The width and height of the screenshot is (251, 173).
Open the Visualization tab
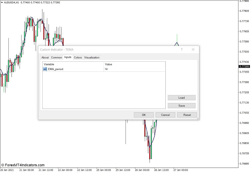(x=92, y=57)
